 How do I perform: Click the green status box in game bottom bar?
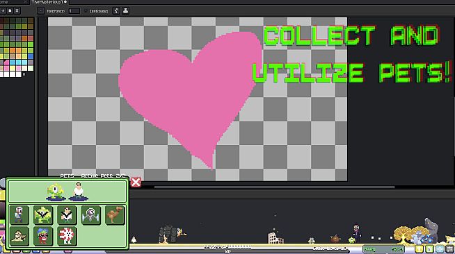point(383,248)
